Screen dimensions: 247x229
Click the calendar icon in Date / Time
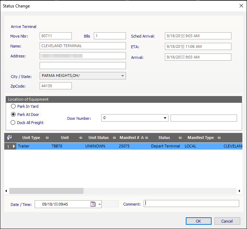click(x=93, y=204)
